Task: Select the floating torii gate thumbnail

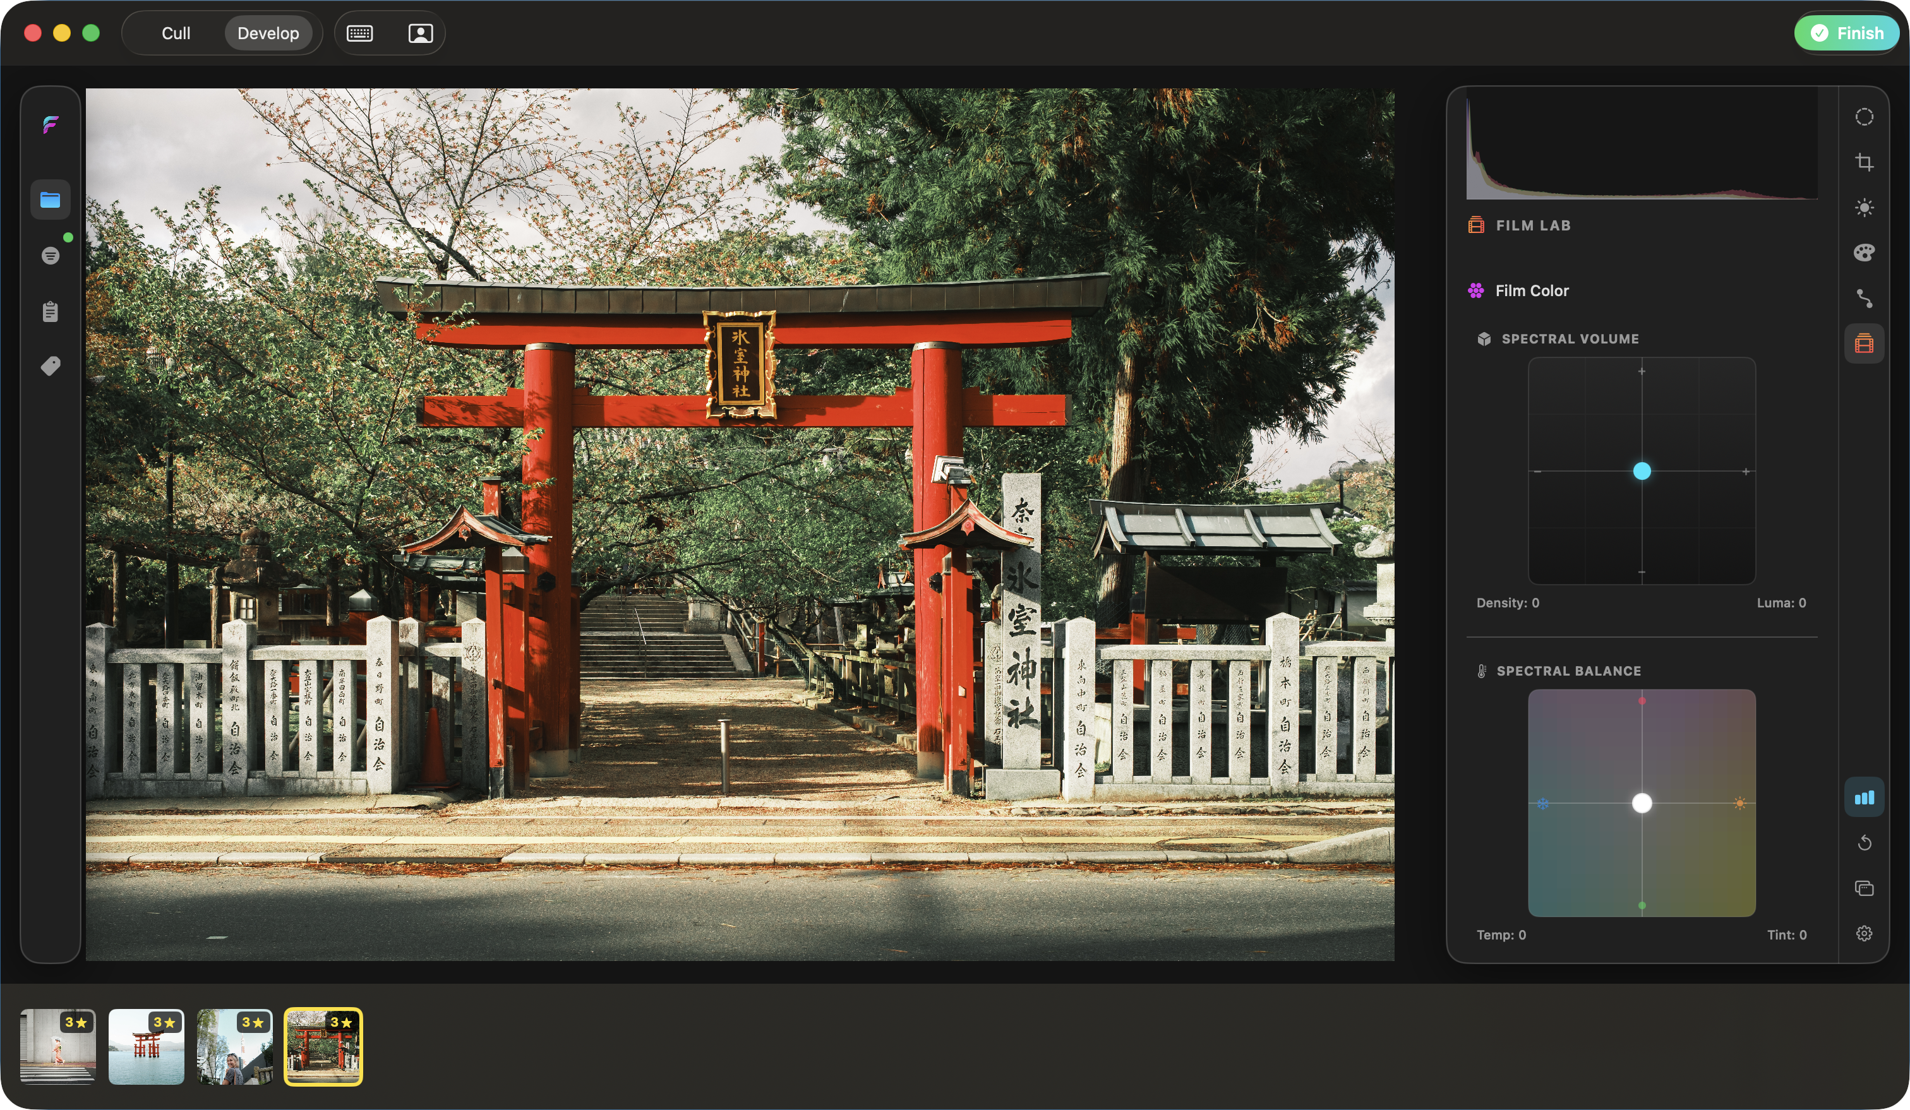Action: click(x=145, y=1046)
